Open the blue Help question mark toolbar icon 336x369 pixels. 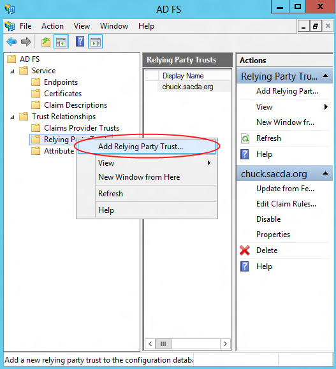[x=80, y=41]
